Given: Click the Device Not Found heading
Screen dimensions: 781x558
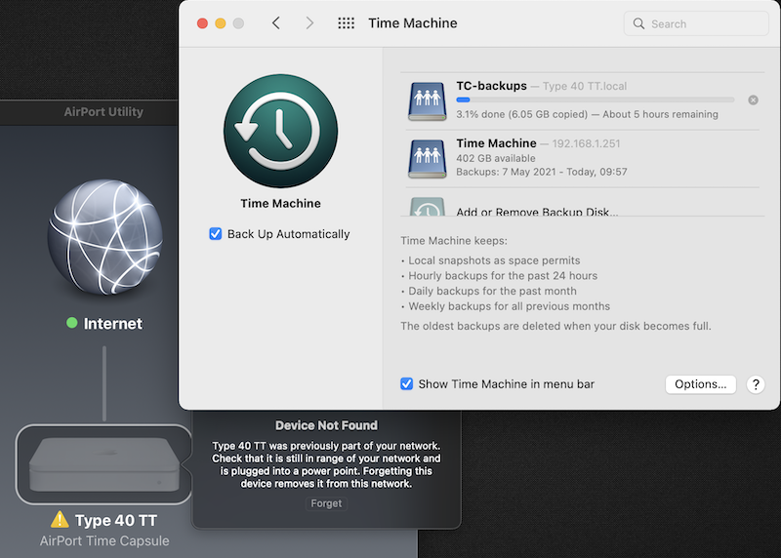Looking at the screenshot, I should (x=326, y=425).
